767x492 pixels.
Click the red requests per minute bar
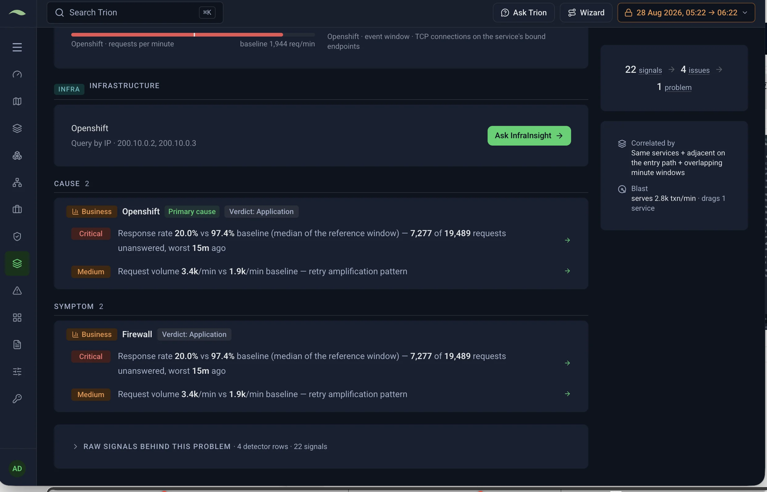pos(177,34)
